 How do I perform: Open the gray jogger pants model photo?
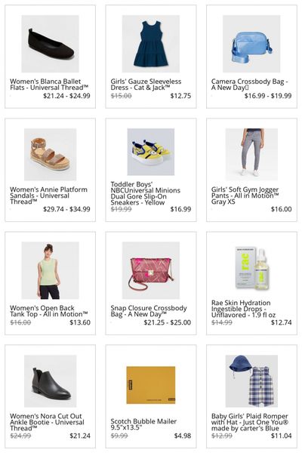tap(251, 155)
